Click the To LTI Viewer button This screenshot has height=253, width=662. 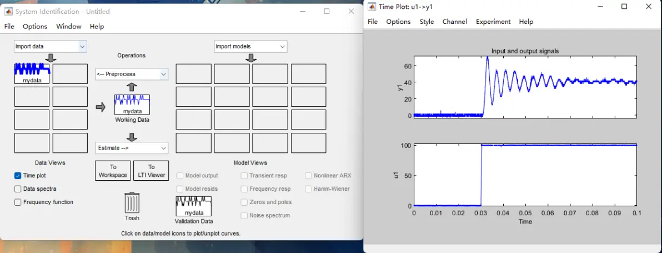pyautogui.click(x=151, y=171)
